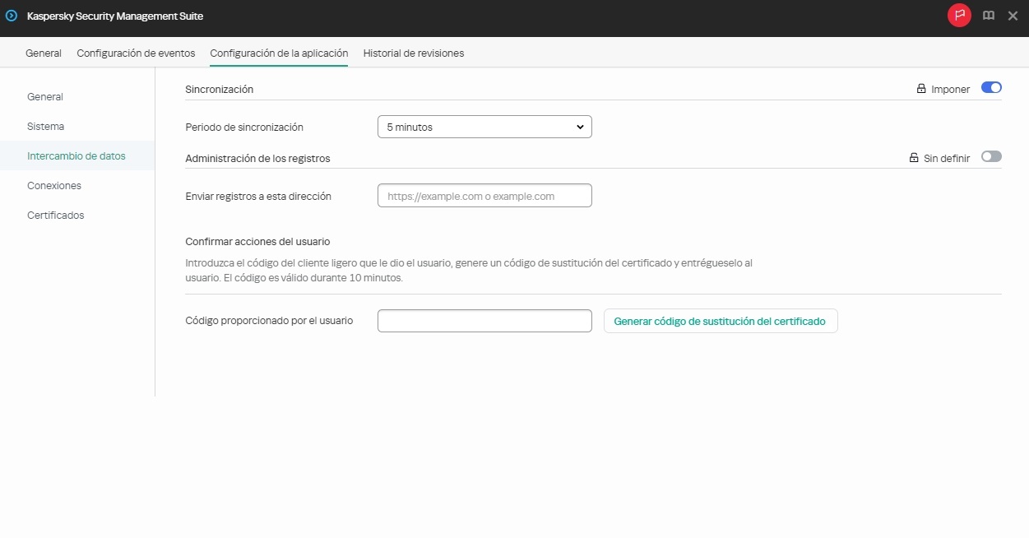Select Certificados in the sidebar

click(x=55, y=215)
